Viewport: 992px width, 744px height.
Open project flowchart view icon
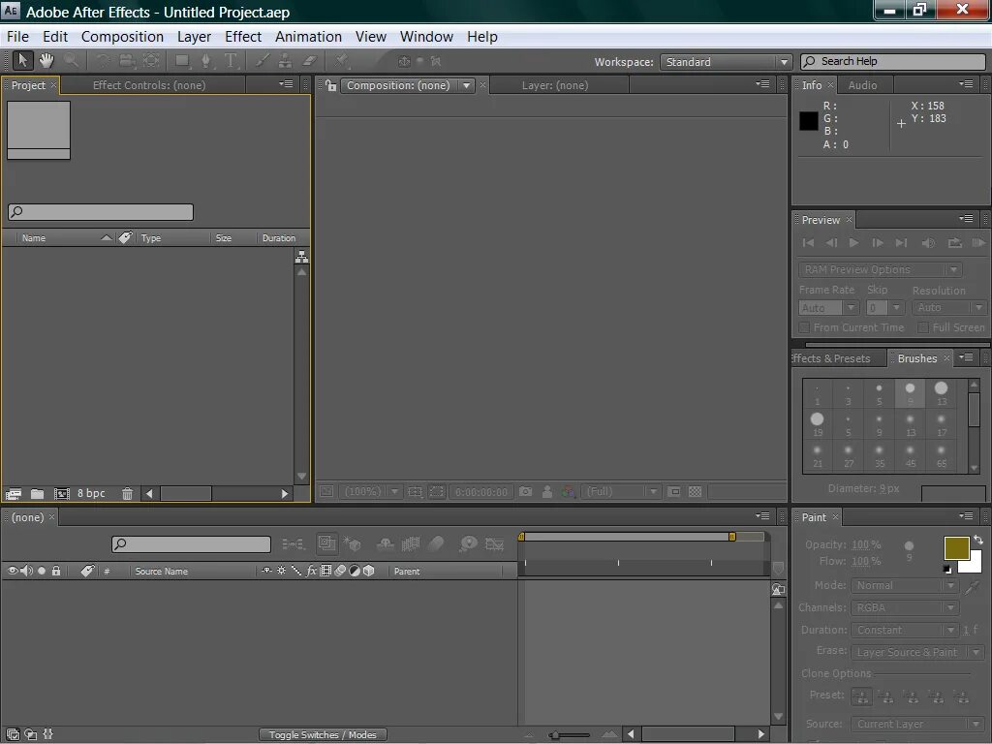(302, 257)
